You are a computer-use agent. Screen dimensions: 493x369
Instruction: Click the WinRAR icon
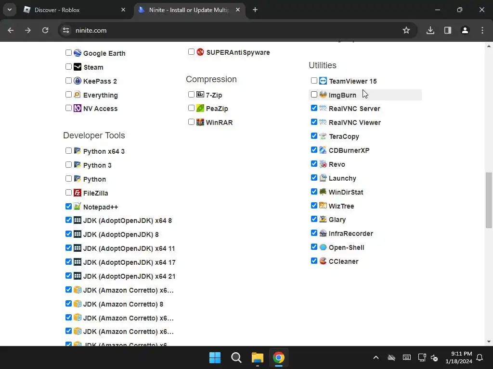(200, 122)
